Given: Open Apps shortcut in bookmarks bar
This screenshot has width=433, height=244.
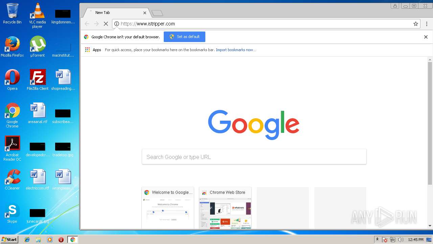Looking at the screenshot, I should click(93, 50).
